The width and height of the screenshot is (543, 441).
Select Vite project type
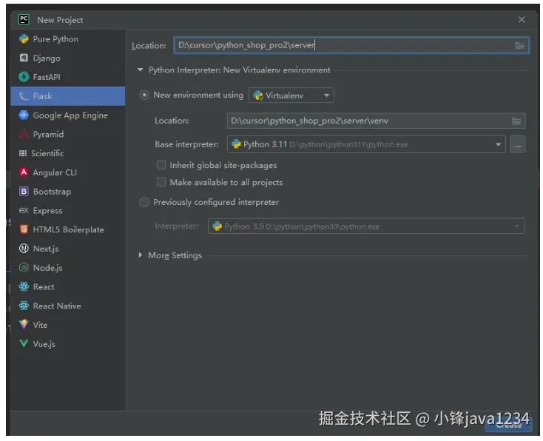click(68, 325)
